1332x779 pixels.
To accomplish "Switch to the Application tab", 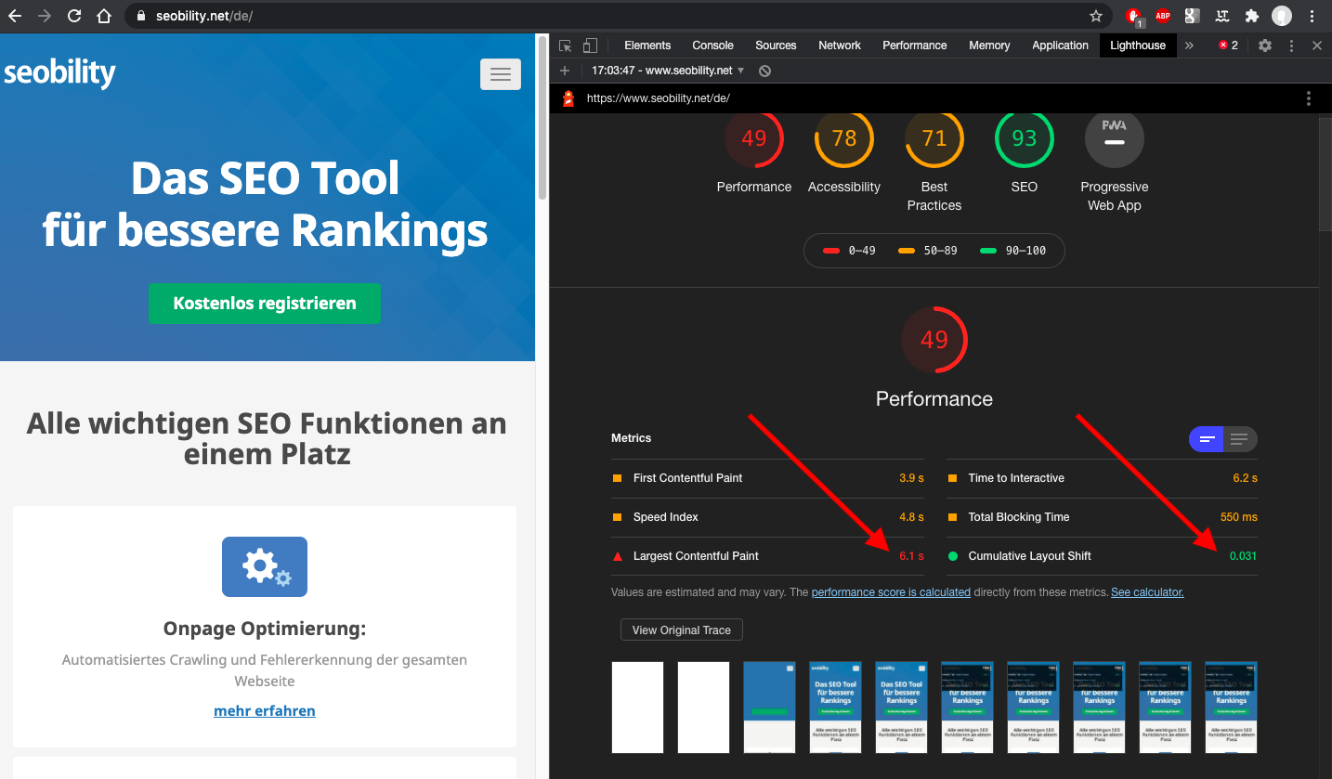I will 1060,45.
